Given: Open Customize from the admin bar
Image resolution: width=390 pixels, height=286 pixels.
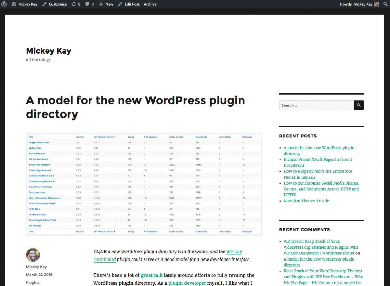Looking at the screenshot, I should click(54, 4).
